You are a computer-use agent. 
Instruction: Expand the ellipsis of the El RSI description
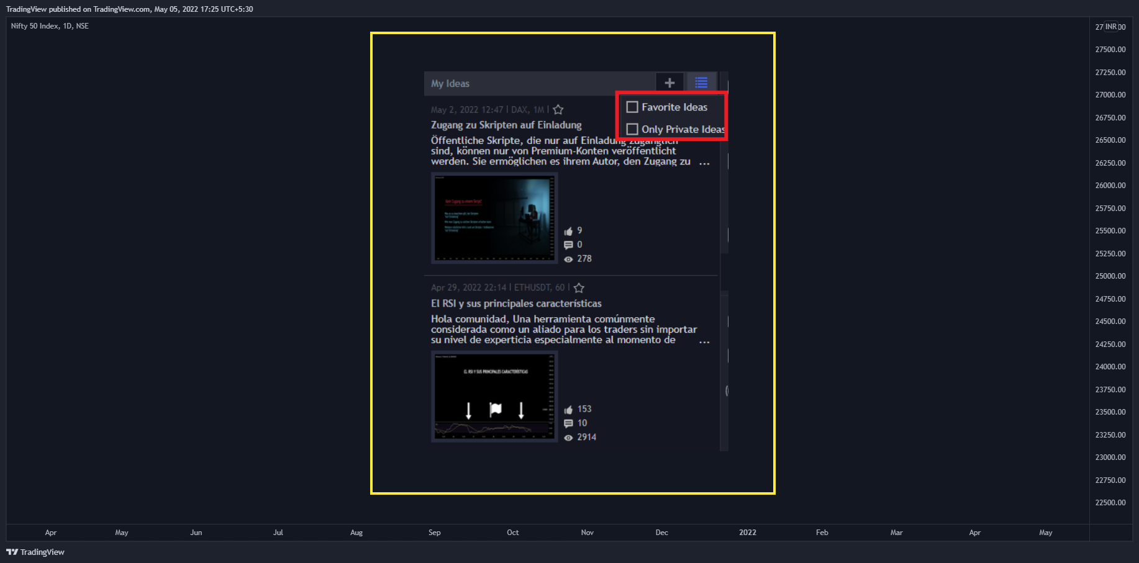point(704,342)
